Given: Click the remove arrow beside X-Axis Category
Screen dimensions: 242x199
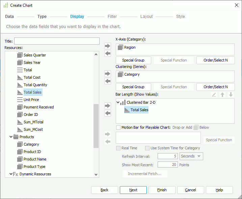Looking at the screenshot, I should pos(108,53).
